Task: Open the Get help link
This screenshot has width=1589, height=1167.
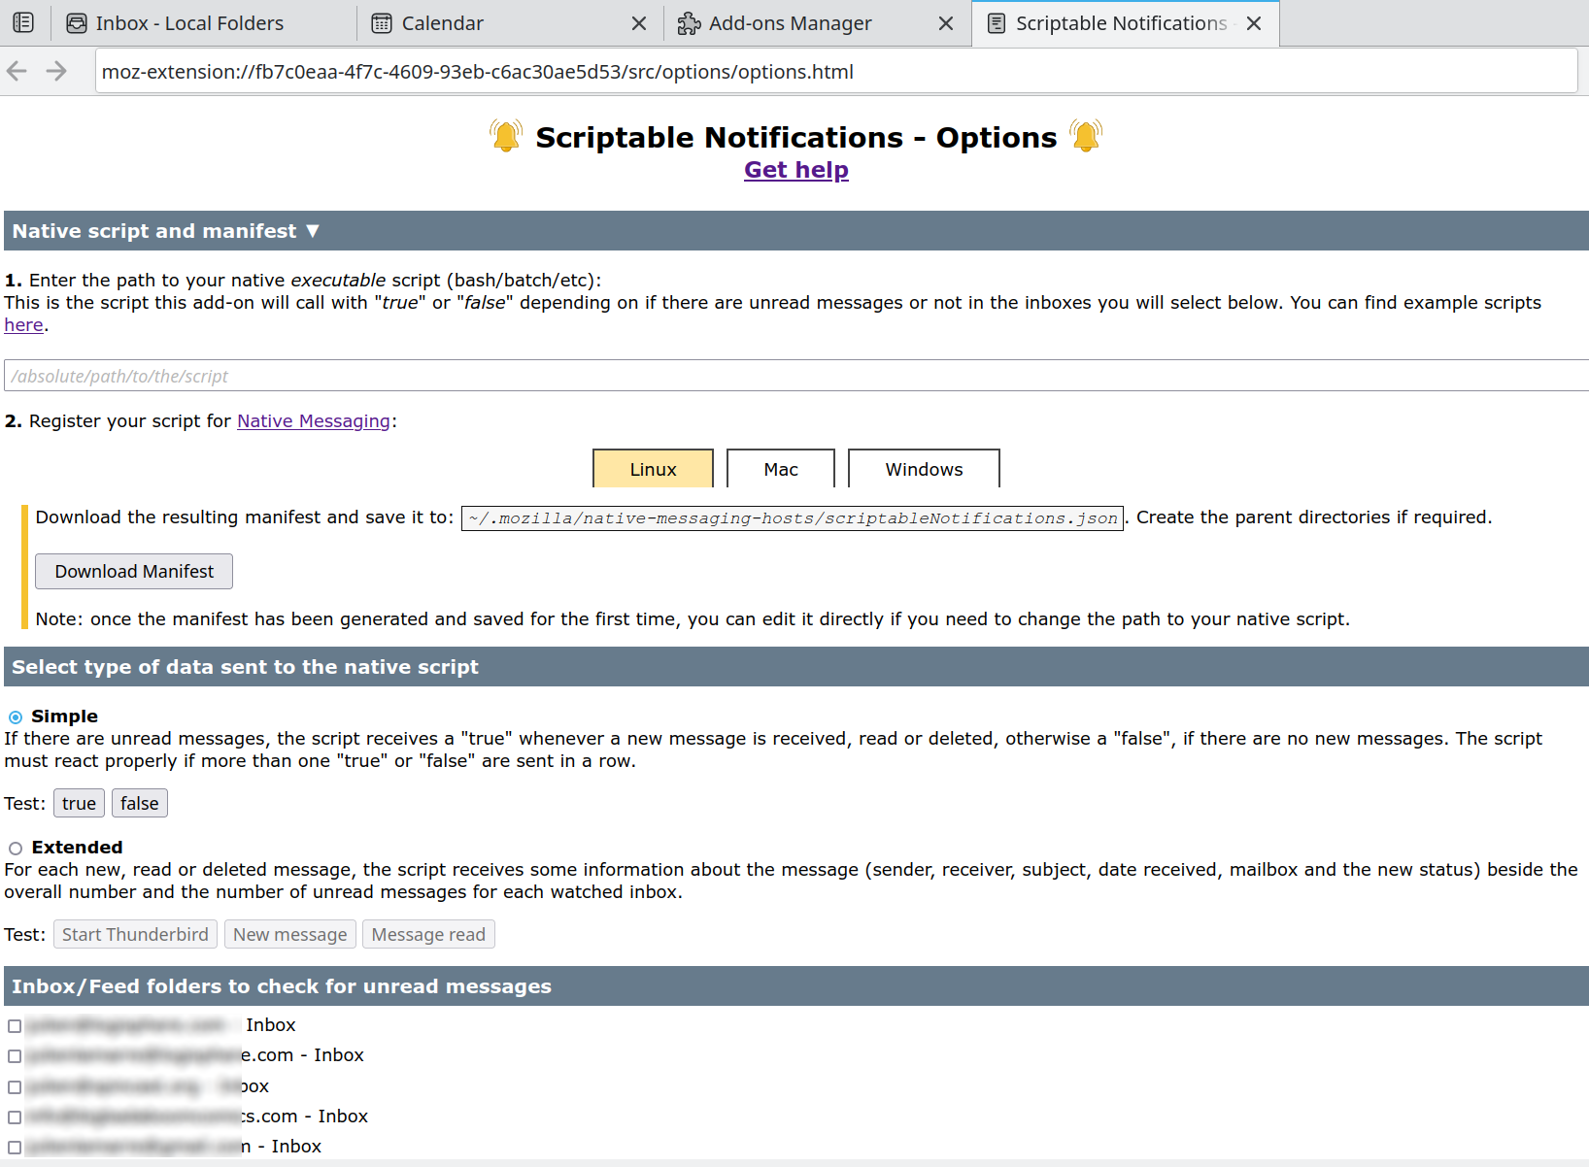Action: click(x=796, y=170)
